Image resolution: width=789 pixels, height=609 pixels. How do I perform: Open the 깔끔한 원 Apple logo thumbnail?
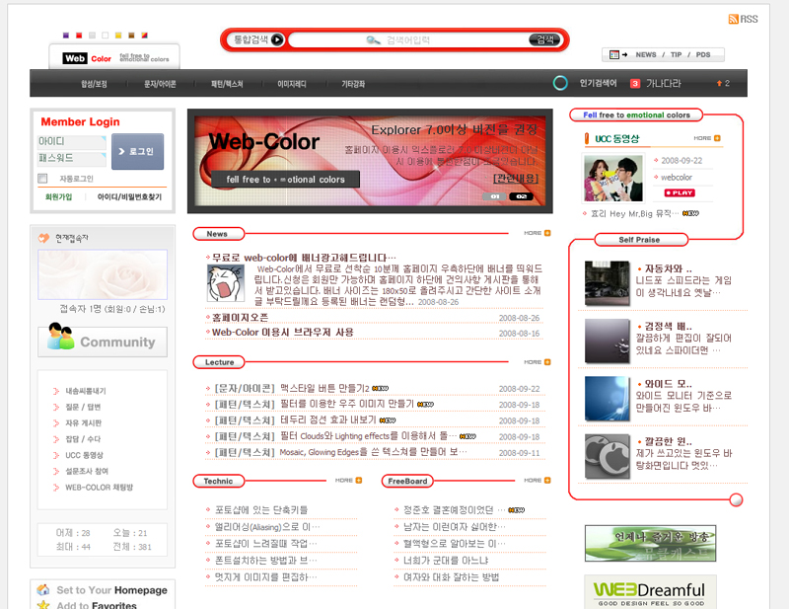(607, 456)
